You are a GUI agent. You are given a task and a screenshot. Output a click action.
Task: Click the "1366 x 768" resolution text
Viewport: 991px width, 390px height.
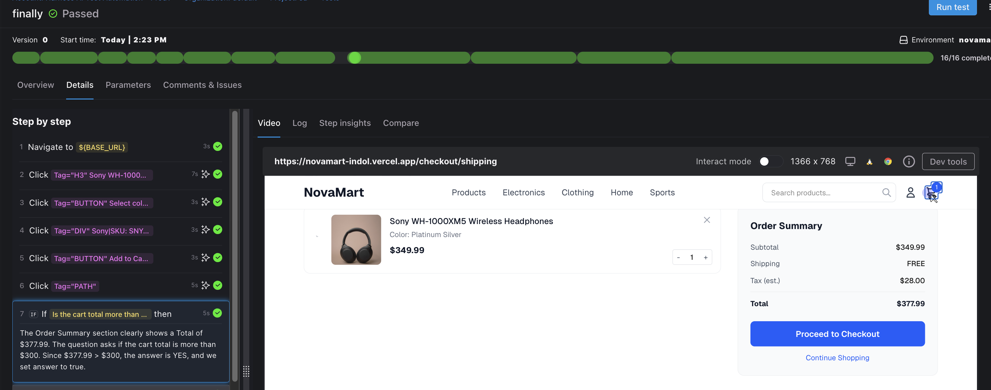click(x=813, y=162)
